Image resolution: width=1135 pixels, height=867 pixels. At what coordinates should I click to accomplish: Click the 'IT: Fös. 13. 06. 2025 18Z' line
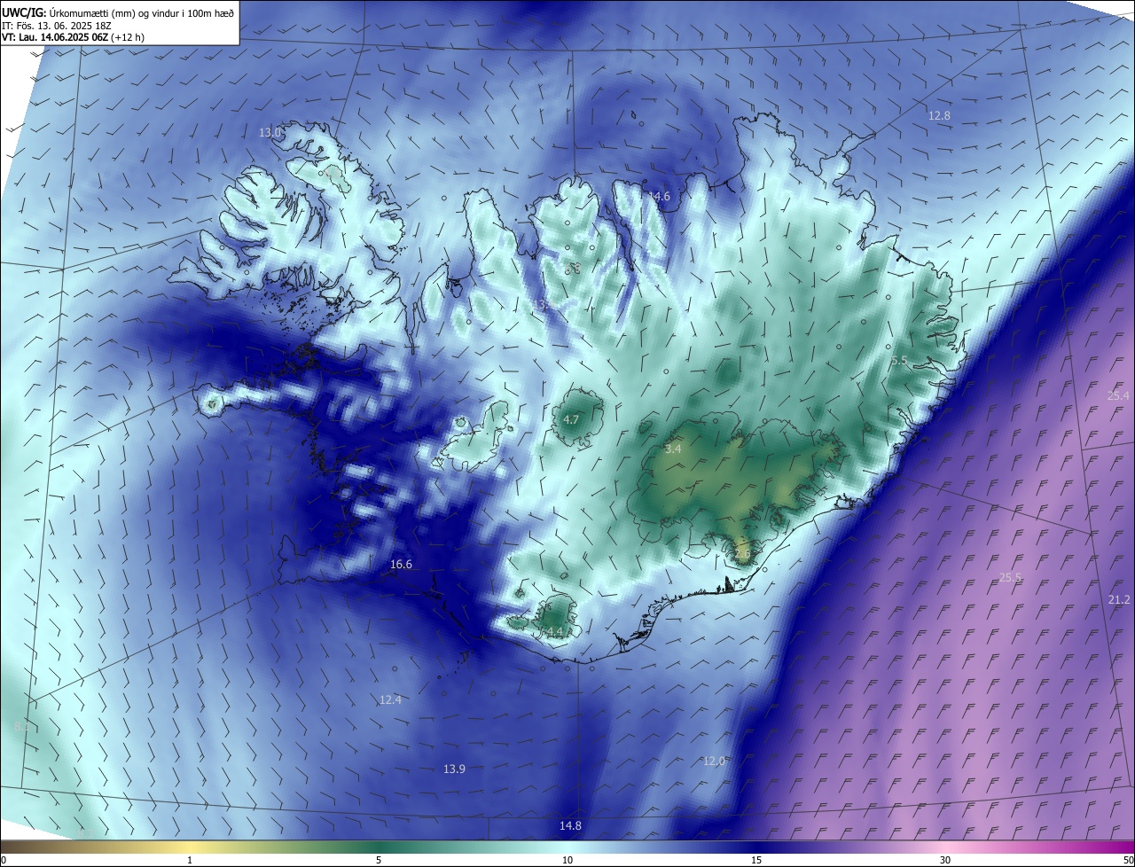click(x=56, y=26)
